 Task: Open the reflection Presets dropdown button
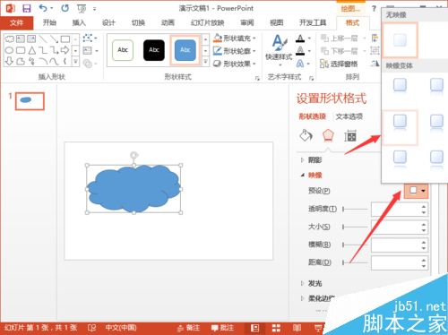pos(416,191)
